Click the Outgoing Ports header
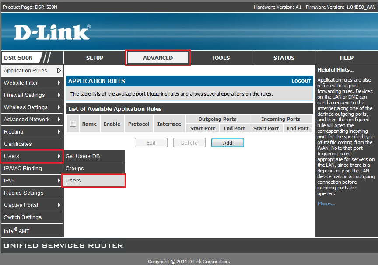The image size is (378, 265). coord(217,119)
